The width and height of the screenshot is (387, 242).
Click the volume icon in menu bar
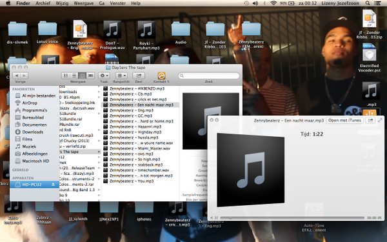pos(255,3)
